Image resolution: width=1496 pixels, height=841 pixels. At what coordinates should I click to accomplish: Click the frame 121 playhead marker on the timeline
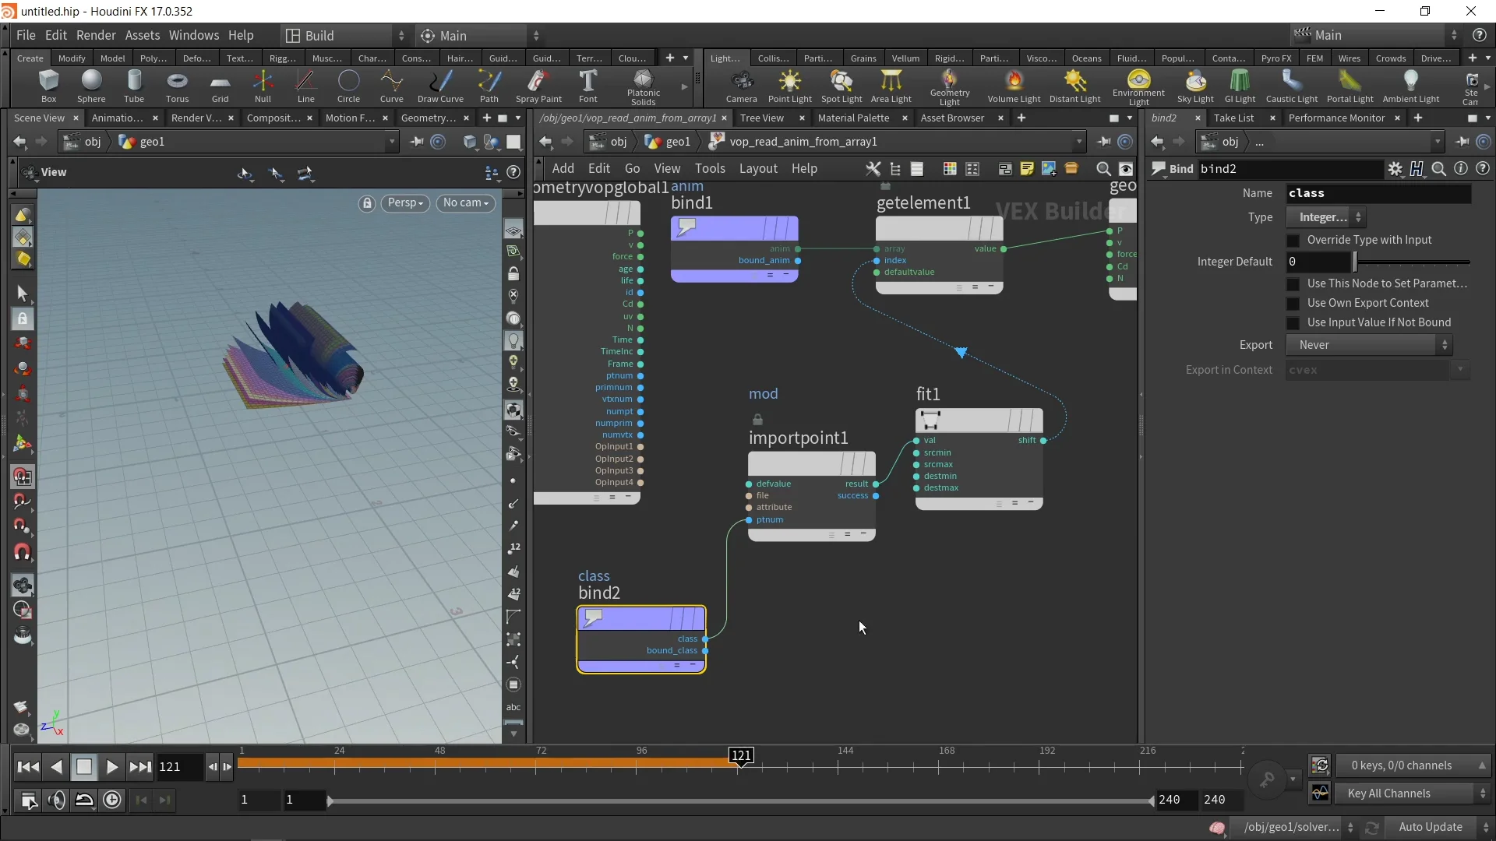pos(741,755)
